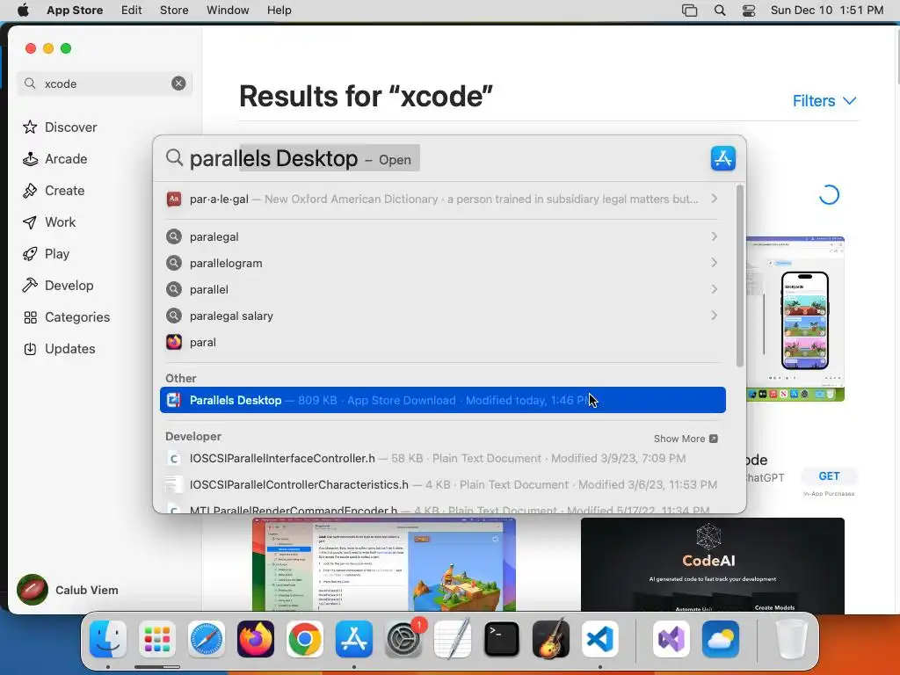Open the Store menu
Screen dimensions: 900x675
[x=174, y=11]
